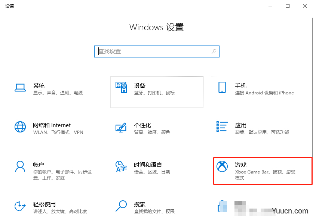
Task: Click the globe icon for 网络和 Internet
Action: point(20,127)
